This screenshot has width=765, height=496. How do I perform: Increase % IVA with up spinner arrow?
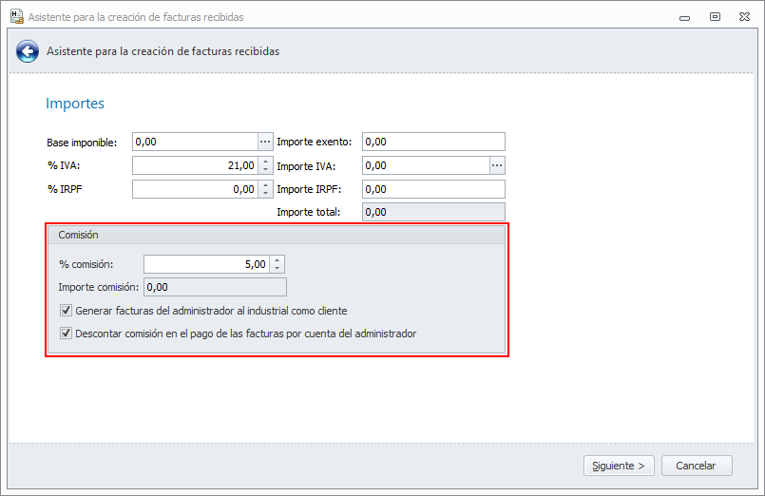[265, 162]
